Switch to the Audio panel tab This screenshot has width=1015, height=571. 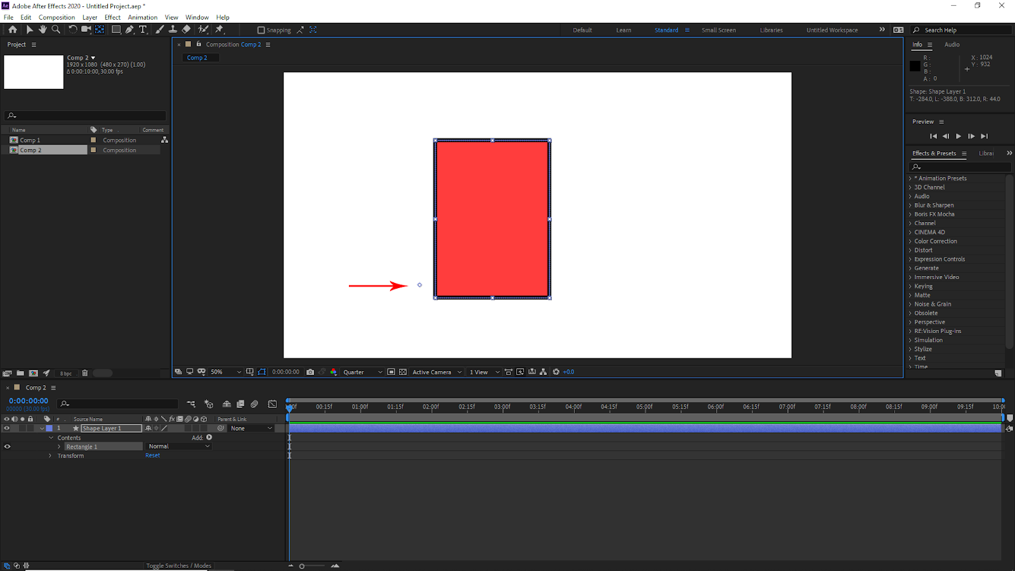pos(952,44)
